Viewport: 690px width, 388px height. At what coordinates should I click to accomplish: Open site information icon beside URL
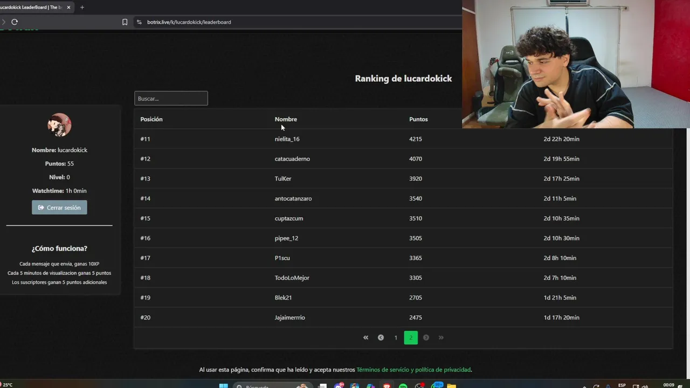pyautogui.click(x=139, y=22)
